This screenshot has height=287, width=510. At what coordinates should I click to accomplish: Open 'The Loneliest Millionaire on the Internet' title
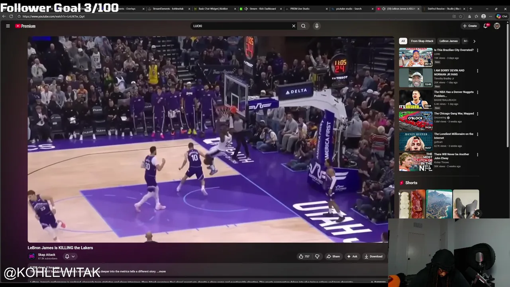(453, 136)
